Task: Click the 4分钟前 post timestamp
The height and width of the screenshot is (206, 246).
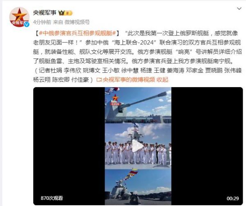Action: (x=42, y=22)
